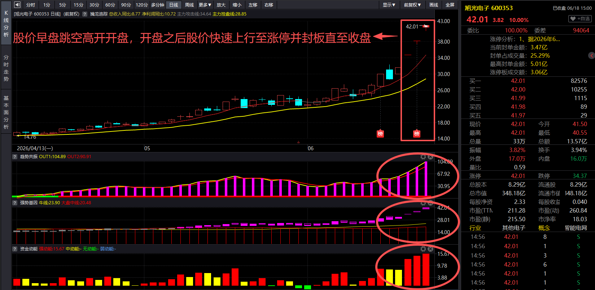This screenshot has height=290, width=595.
Task: Click 42.01 price label on last candle
Action: (412, 26)
